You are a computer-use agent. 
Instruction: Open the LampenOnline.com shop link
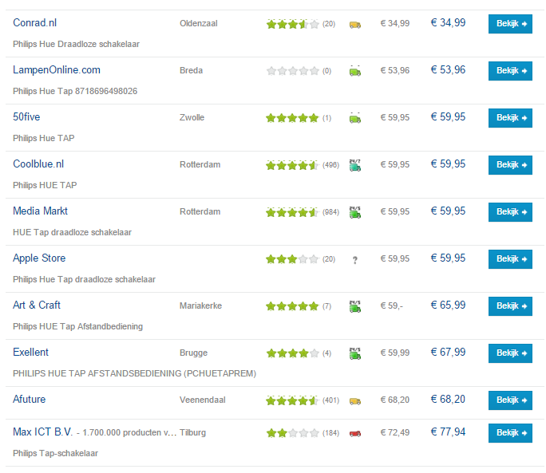57,70
